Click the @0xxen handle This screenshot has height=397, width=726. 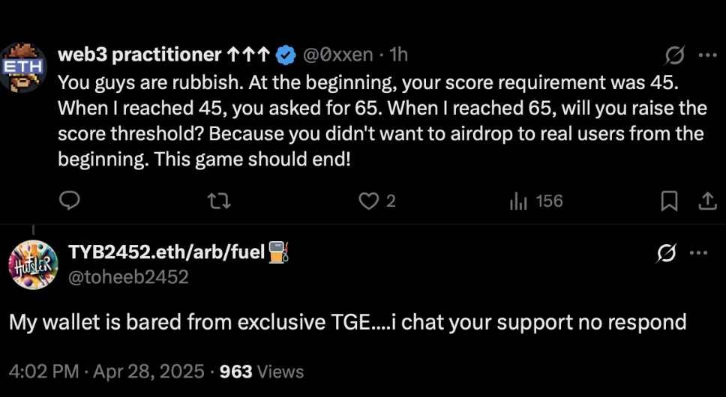point(338,55)
